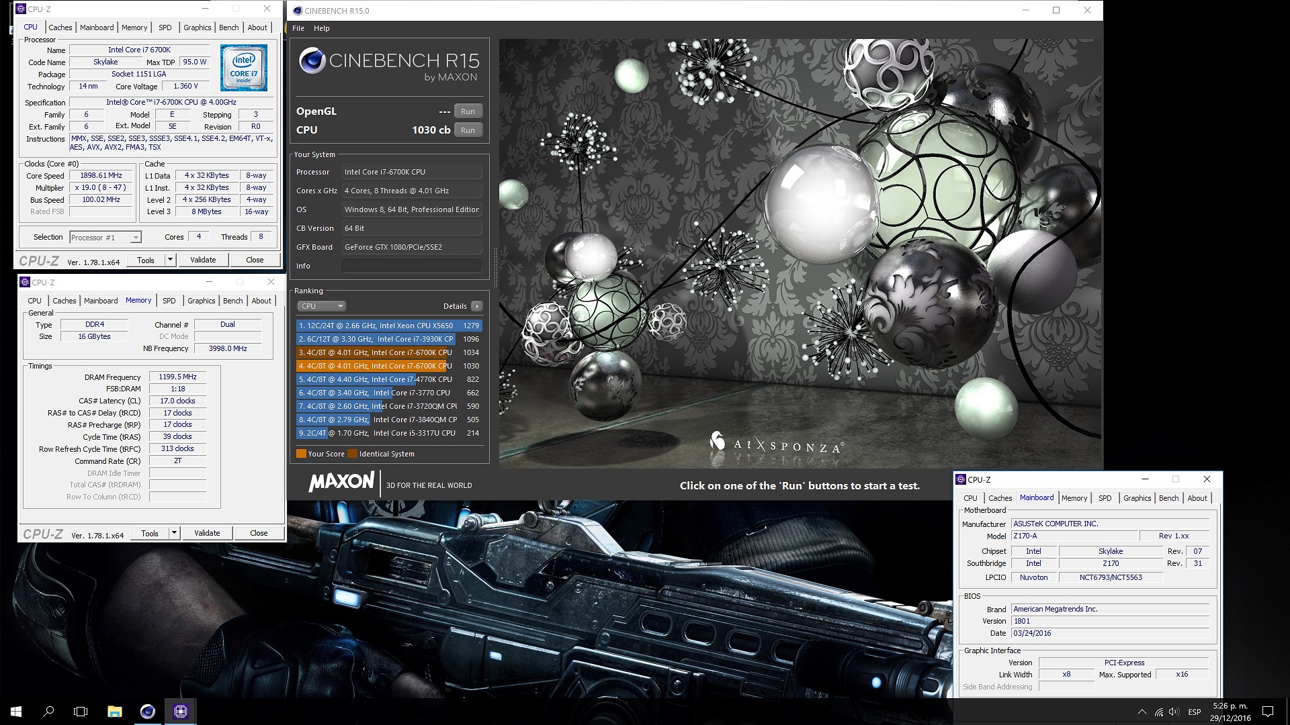Select ranking row i7-3720QM
Image resolution: width=1290 pixels, height=725 pixels.
point(389,406)
